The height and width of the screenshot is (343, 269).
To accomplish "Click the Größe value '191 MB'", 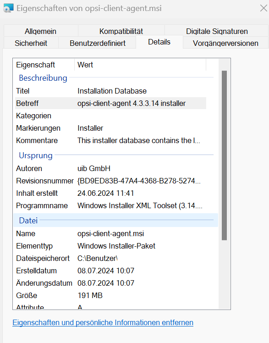I will pos(90,295).
